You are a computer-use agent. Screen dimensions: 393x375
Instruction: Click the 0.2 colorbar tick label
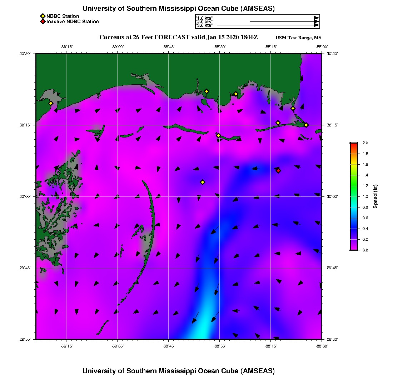coord(365,239)
